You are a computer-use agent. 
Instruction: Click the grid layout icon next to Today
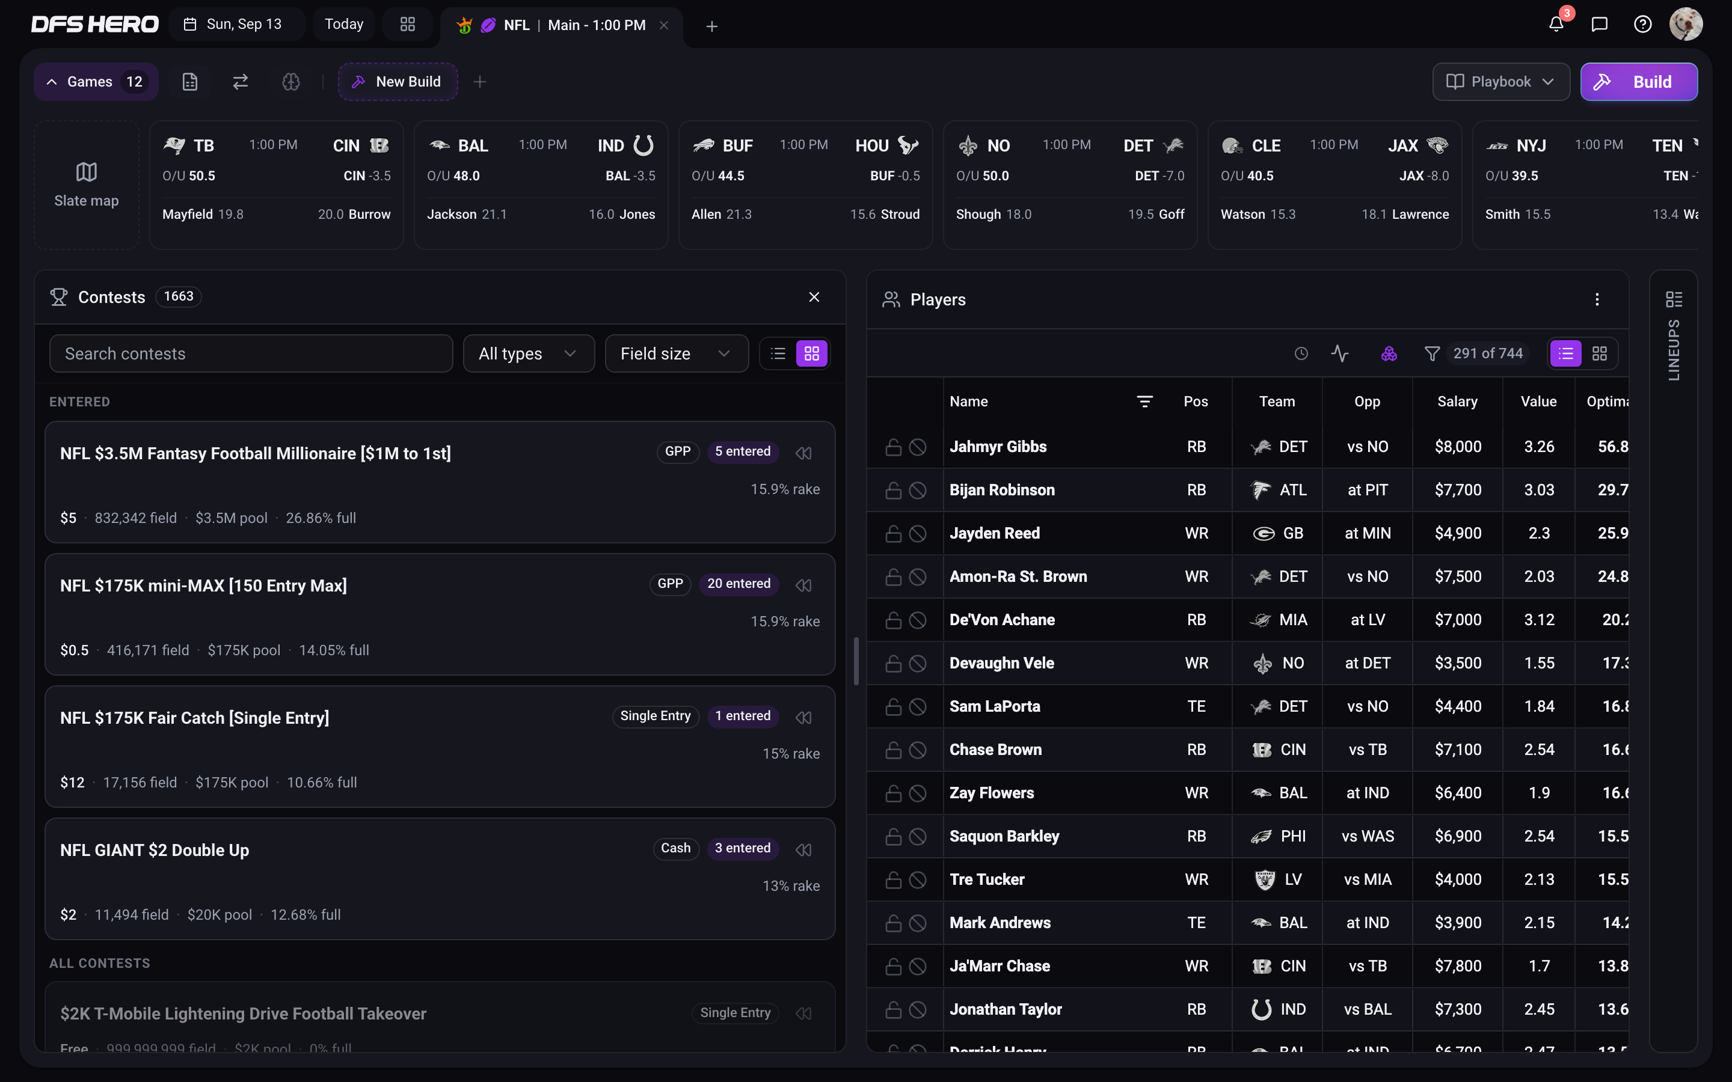click(407, 24)
